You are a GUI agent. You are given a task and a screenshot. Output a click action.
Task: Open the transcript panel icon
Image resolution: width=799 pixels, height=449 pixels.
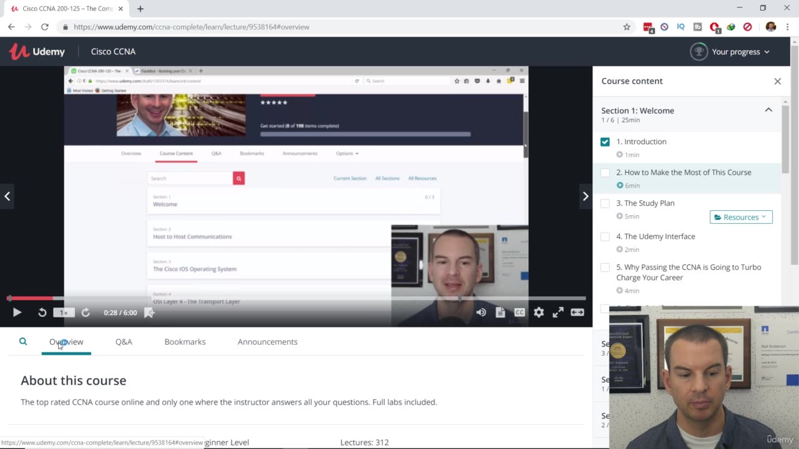pos(500,312)
